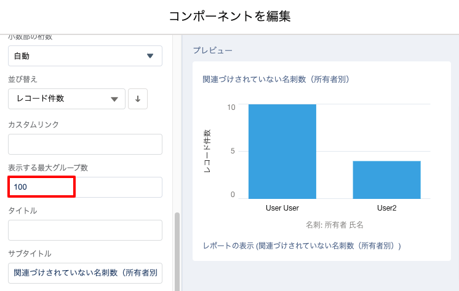Click the User User bar in chart
The height and width of the screenshot is (291, 459).
point(282,151)
